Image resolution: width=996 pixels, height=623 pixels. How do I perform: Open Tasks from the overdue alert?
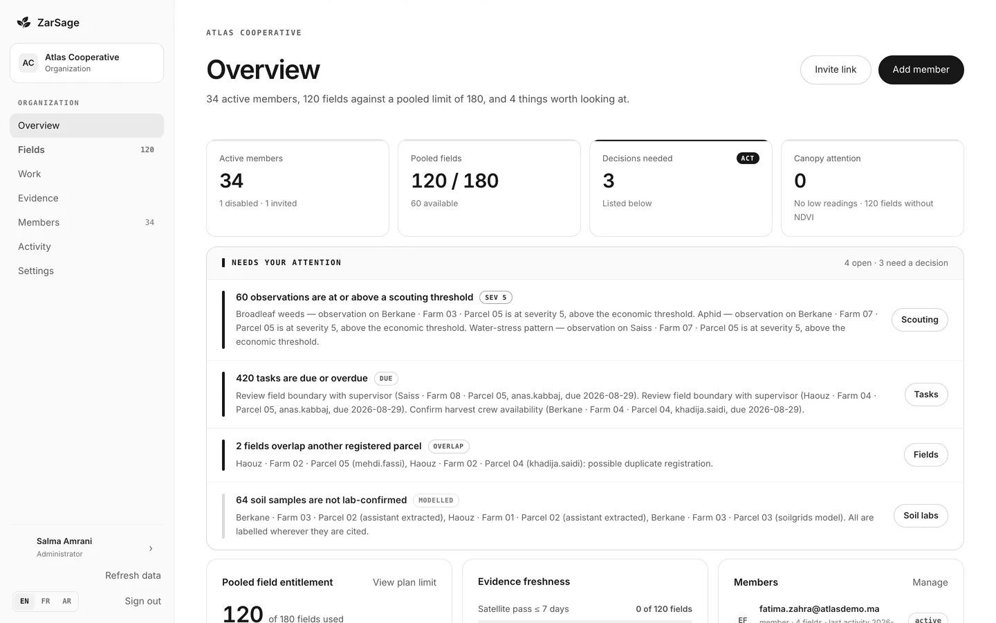925,395
